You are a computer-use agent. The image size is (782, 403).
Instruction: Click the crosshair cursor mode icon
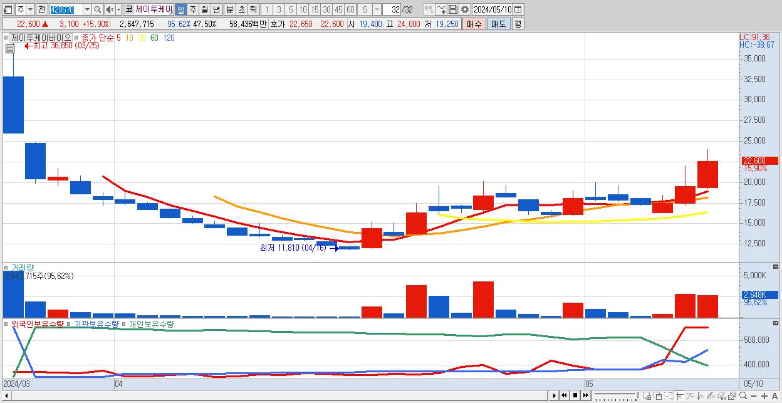click(x=679, y=395)
